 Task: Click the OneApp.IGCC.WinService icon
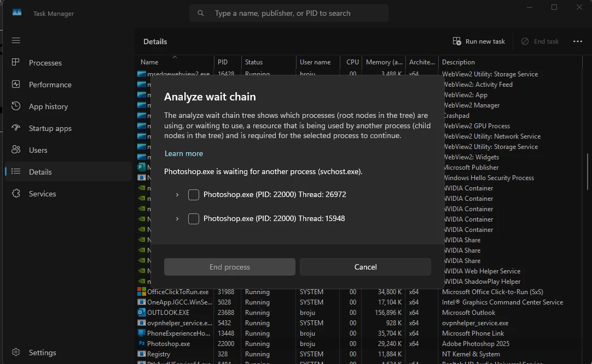(142, 302)
